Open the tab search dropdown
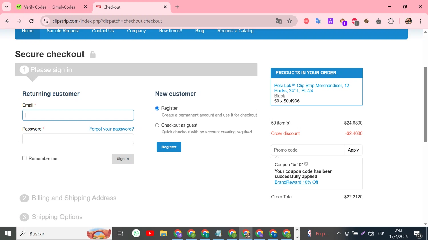Image resolution: width=428 pixels, height=240 pixels. point(7,7)
